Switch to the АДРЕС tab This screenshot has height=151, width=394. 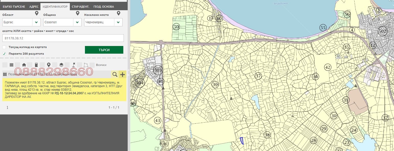tap(34, 7)
